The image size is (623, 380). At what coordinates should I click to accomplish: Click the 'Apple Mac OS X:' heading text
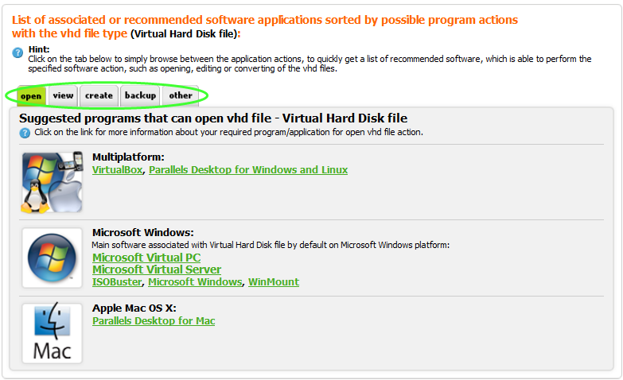(x=134, y=308)
